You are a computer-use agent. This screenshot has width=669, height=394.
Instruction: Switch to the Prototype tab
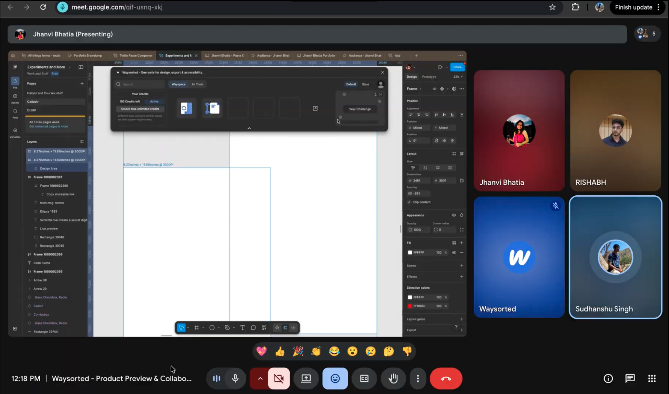pyautogui.click(x=429, y=77)
